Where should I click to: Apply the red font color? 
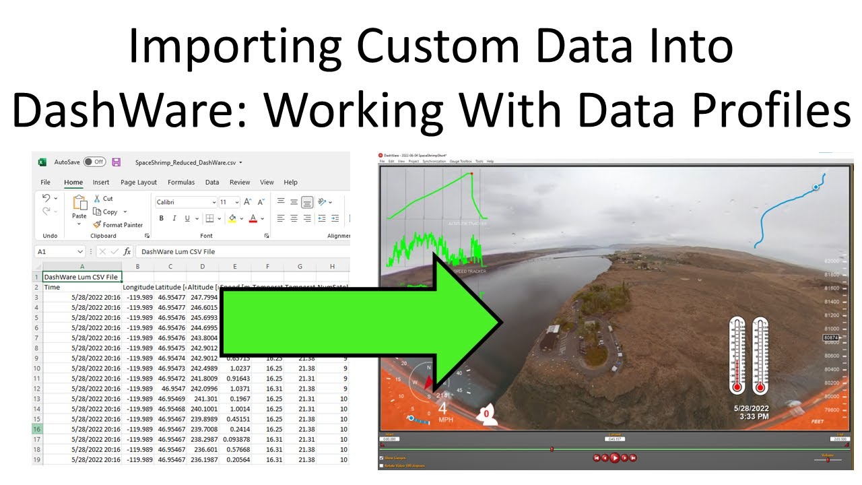[x=253, y=218]
